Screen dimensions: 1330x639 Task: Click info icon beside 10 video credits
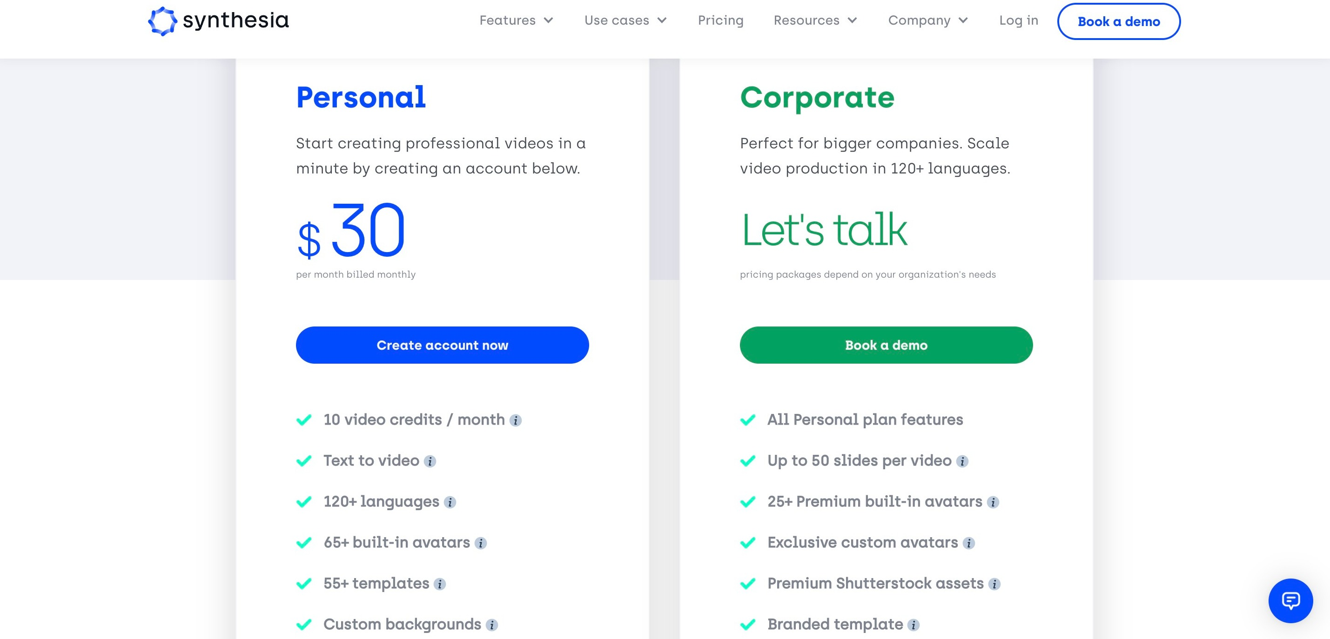point(515,421)
